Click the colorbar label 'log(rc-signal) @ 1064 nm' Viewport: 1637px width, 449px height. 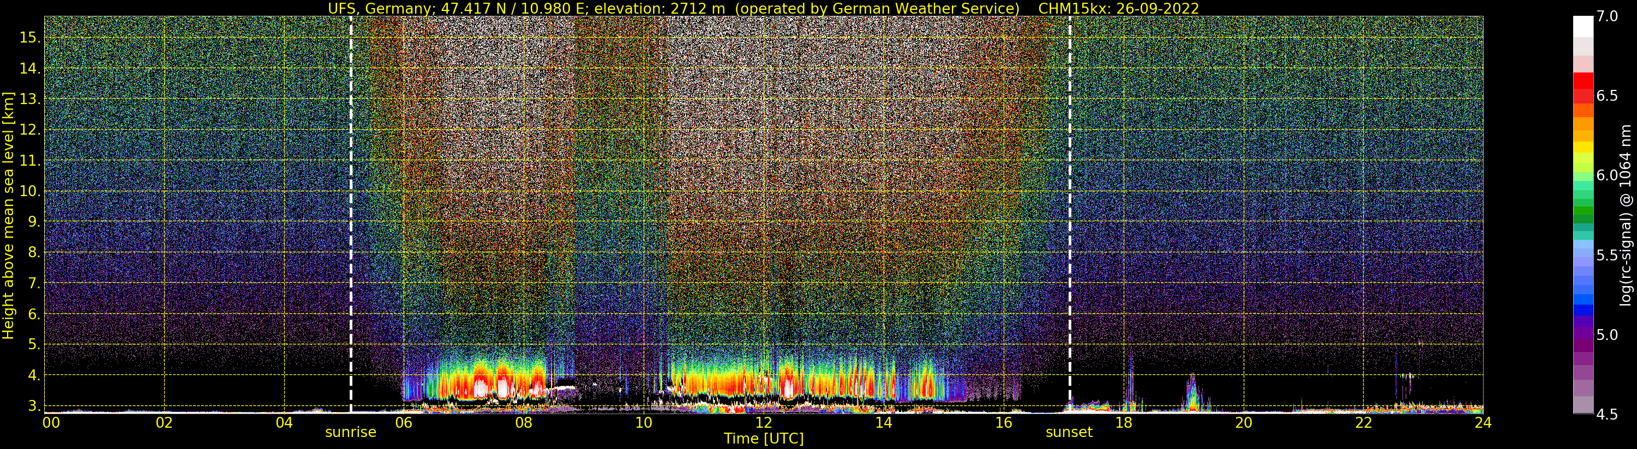point(1626,215)
